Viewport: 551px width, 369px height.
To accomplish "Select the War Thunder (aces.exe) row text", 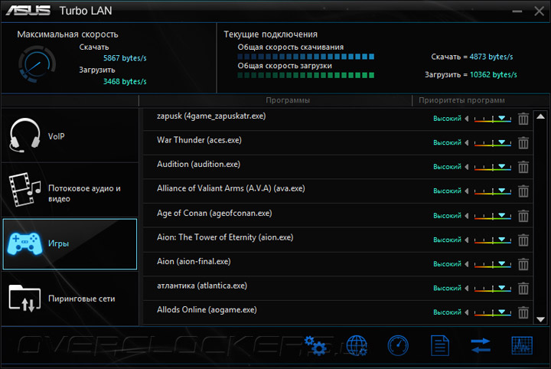I will coord(199,140).
